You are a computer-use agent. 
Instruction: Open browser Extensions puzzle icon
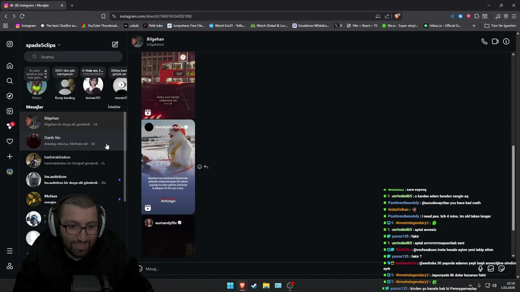(x=477, y=16)
